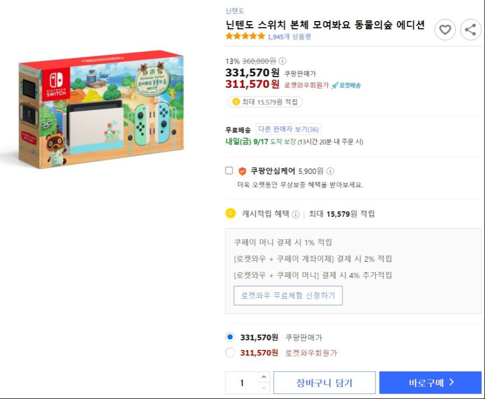The height and width of the screenshot is (399, 485).
Task: Click the yellow cash coin icon by 캐시적립 혜택
Action: point(231,214)
